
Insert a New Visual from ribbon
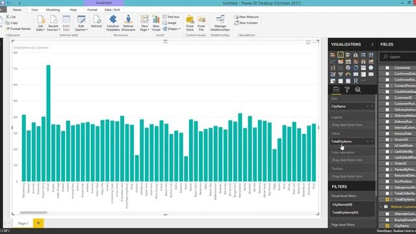156,23
